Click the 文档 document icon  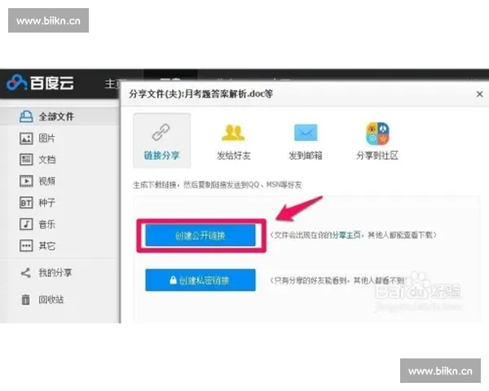[26, 160]
